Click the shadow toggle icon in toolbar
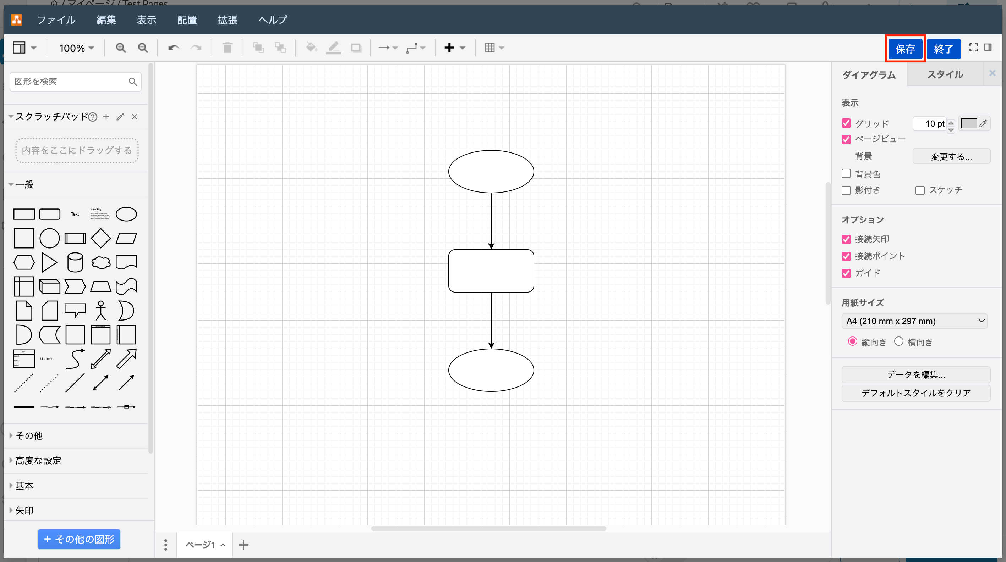The height and width of the screenshot is (562, 1006). tap(356, 48)
